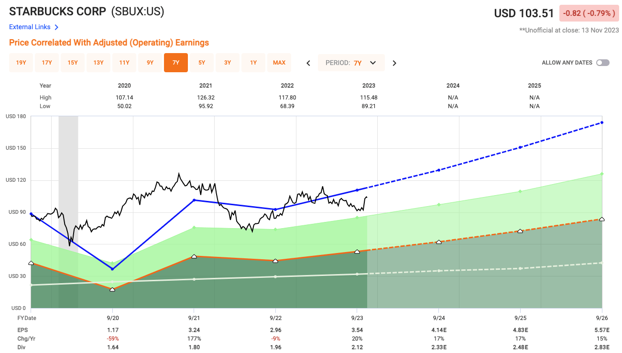
Task: Select the 3Y period button
Action: click(x=228, y=62)
